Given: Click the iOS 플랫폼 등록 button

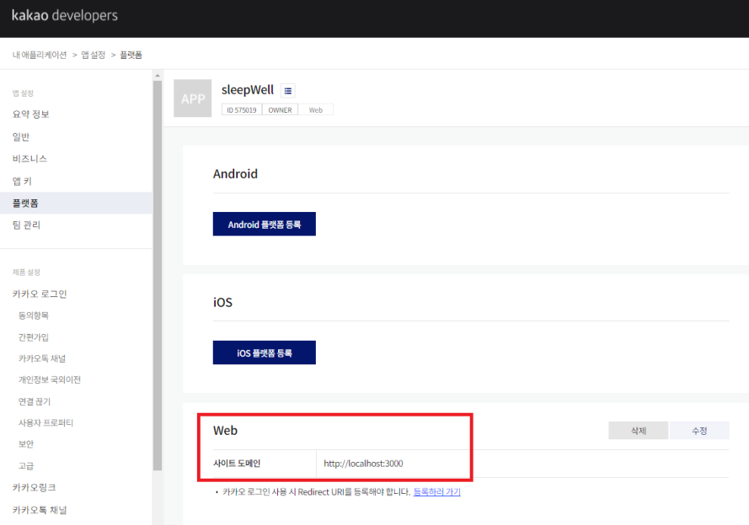Looking at the screenshot, I should [265, 353].
